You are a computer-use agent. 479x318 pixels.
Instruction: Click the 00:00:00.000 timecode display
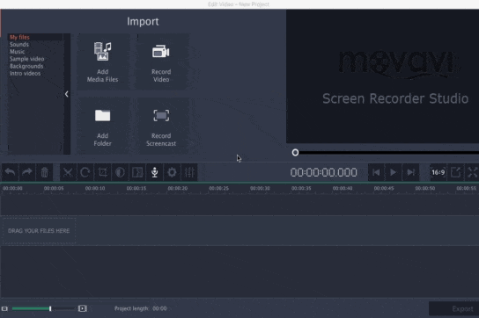click(x=323, y=172)
